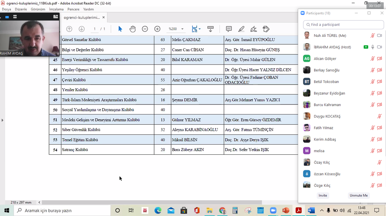The height and width of the screenshot is (216, 386).
Task: Click the Invite button
Action: coord(323,195)
